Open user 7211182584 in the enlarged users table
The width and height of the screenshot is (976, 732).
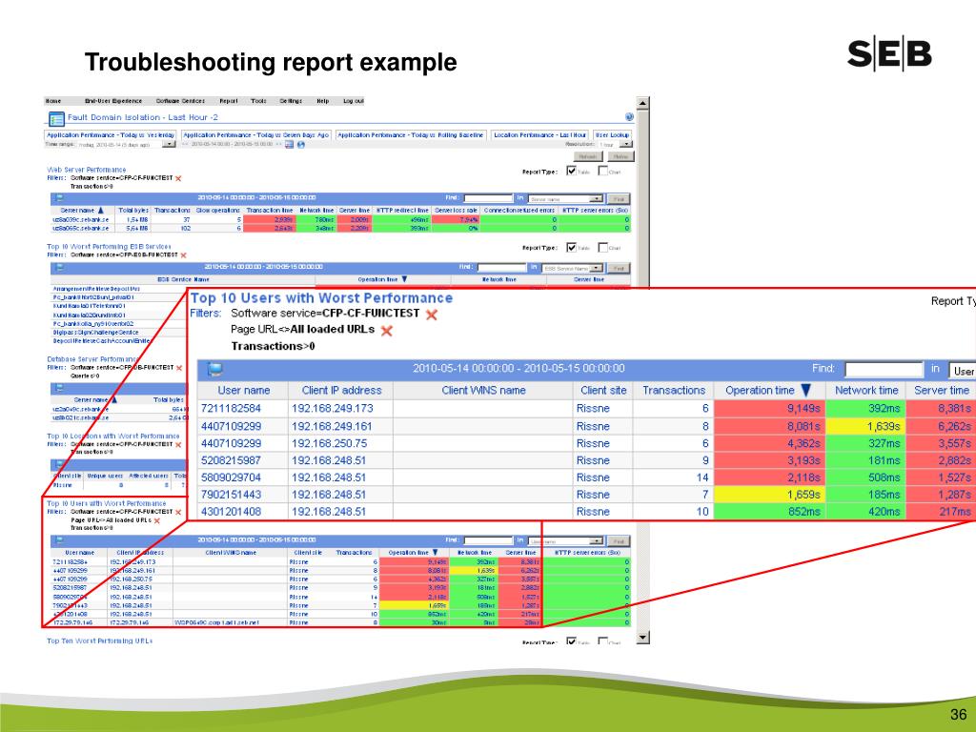(x=231, y=409)
